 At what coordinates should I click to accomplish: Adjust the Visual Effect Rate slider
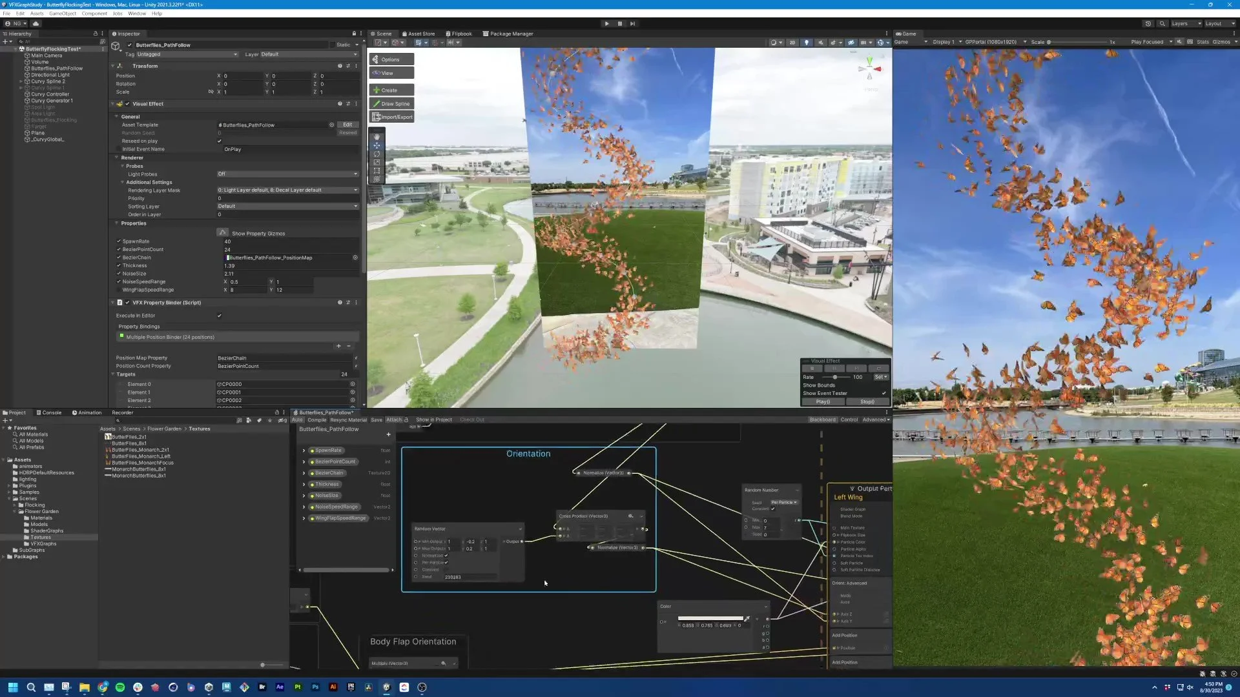pyautogui.click(x=835, y=377)
